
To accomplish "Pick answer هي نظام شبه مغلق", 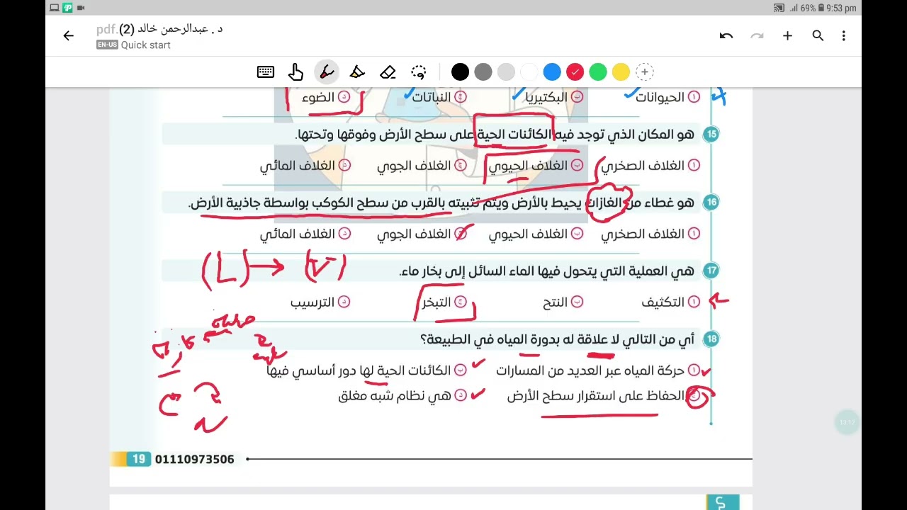I will point(402,396).
